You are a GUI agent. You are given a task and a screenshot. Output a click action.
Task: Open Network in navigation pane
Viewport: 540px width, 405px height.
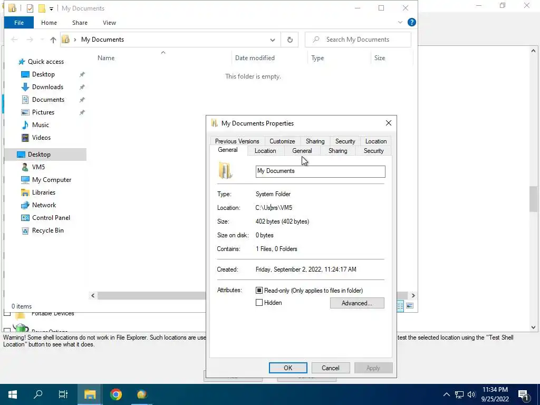44,205
